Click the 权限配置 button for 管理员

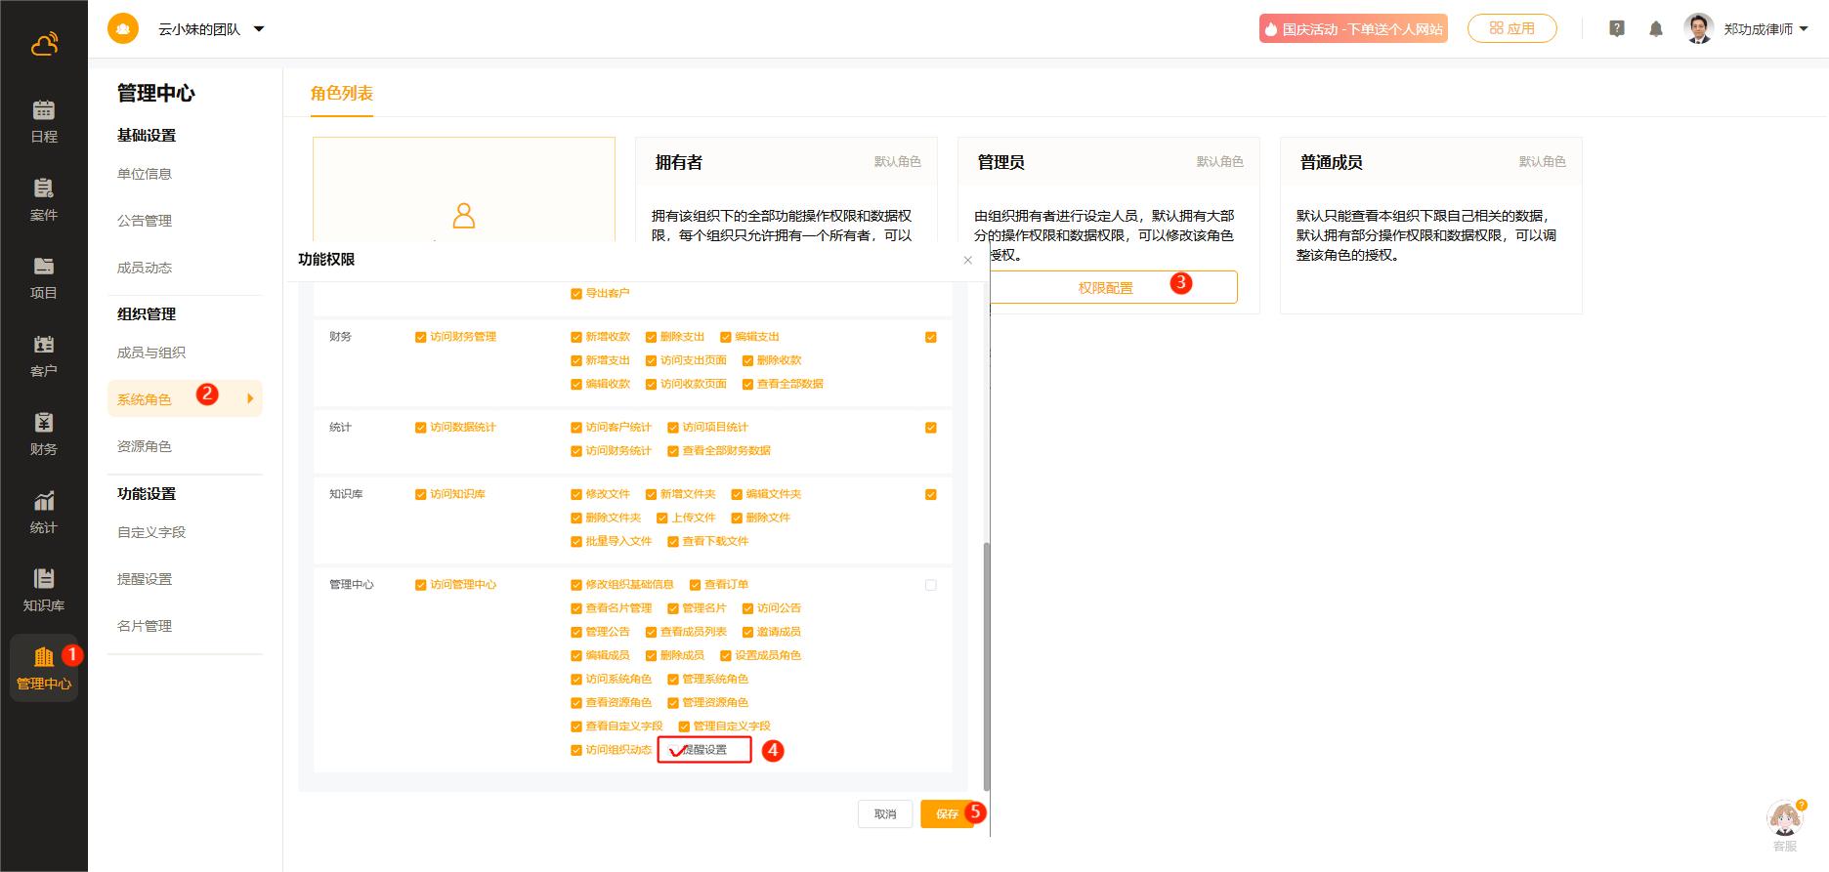(x=1106, y=288)
